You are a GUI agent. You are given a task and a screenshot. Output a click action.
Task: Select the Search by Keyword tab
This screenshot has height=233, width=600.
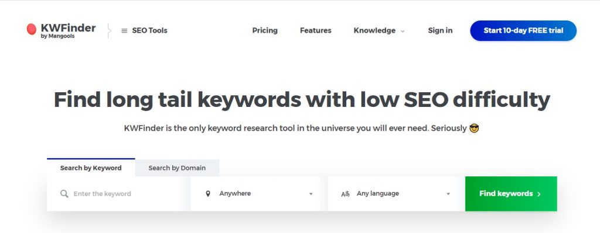91,168
